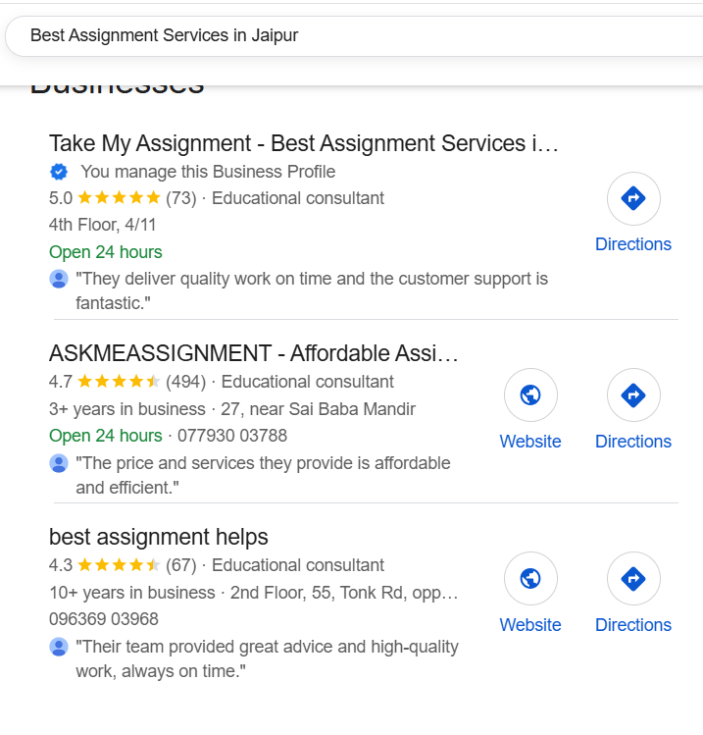The height and width of the screenshot is (735, 703).
Task: Click reviewer avatar beside ASKMEASSIGNMENT review
Action: [x=59, y=463]
